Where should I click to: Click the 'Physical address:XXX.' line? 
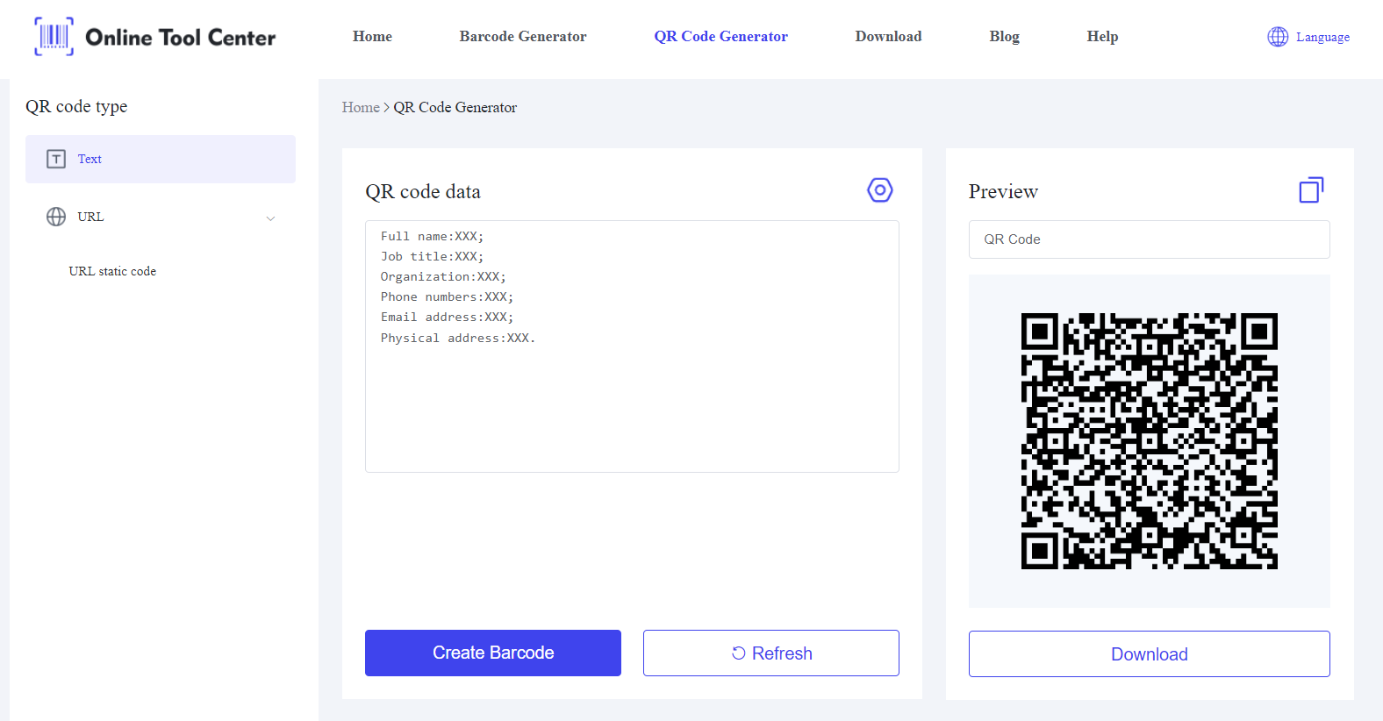tap(457, 338)
